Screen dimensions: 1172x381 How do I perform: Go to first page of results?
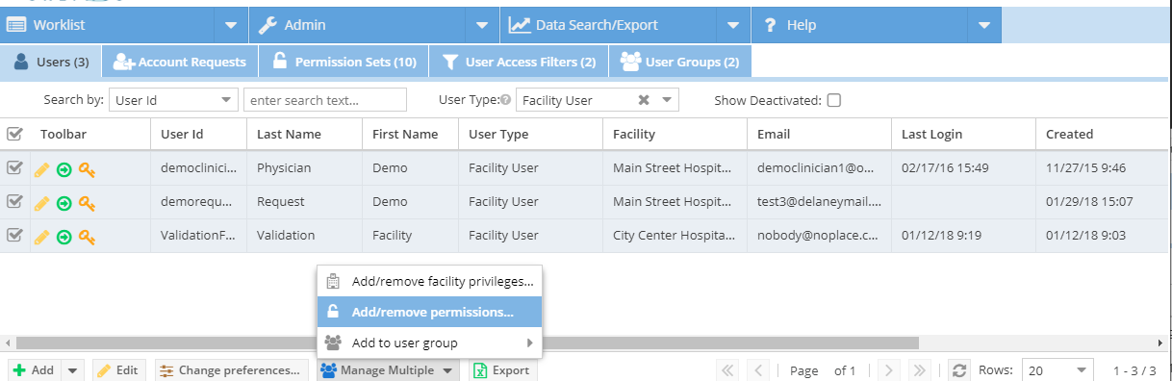(x=728, y=370)
